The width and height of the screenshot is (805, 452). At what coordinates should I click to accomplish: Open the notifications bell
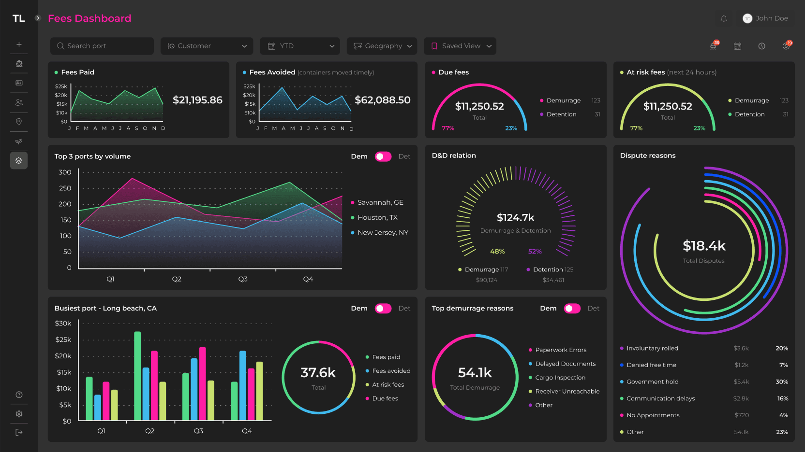click(x=724, y=18)
